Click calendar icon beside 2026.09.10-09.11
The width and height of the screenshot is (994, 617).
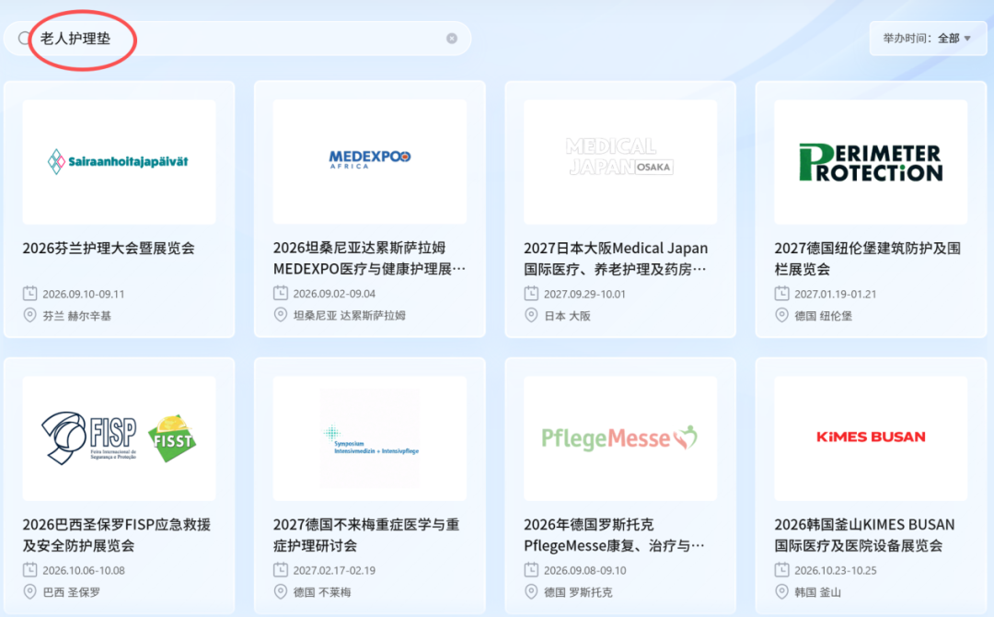click(29, 294)
